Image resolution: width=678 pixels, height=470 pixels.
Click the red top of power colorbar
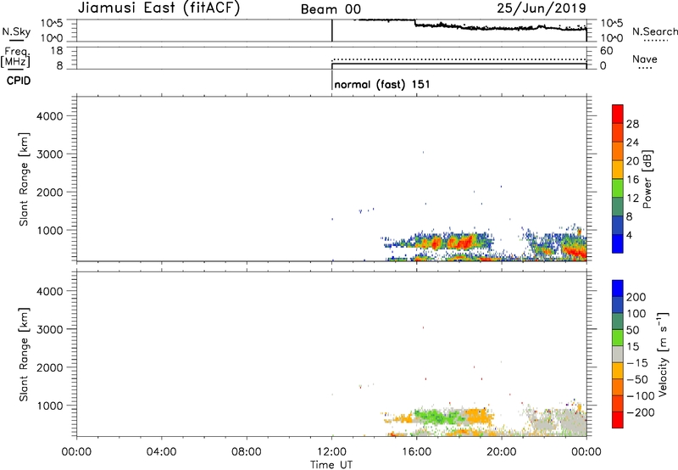(x=618, y=114)
